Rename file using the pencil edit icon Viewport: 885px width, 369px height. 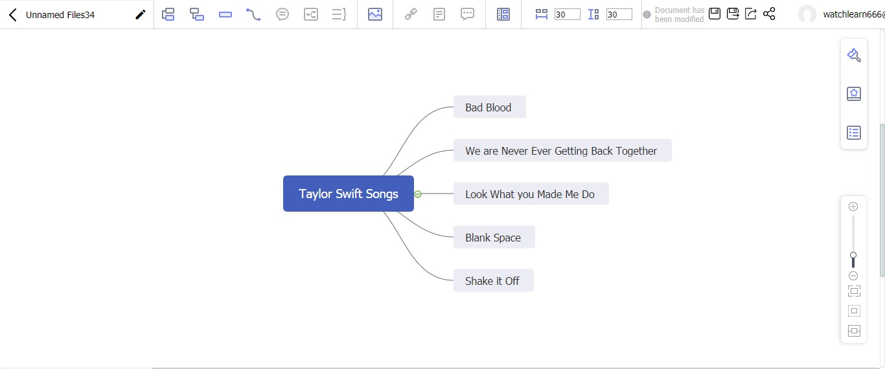pyautogui.click(x=140, y=14)
